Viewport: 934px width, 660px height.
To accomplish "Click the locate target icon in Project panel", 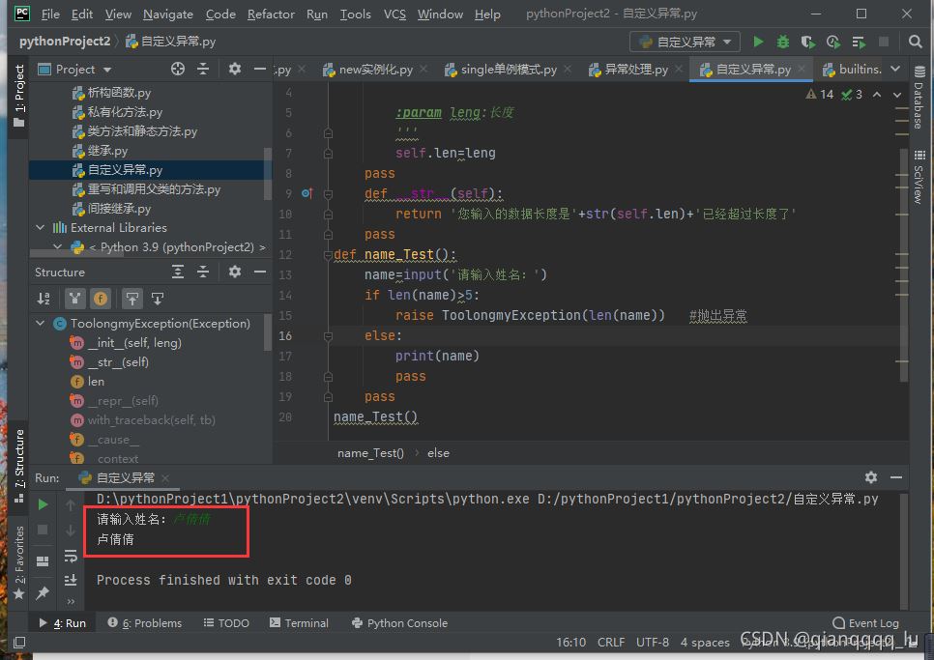I will pyautogui.click(x=178, y=69).
